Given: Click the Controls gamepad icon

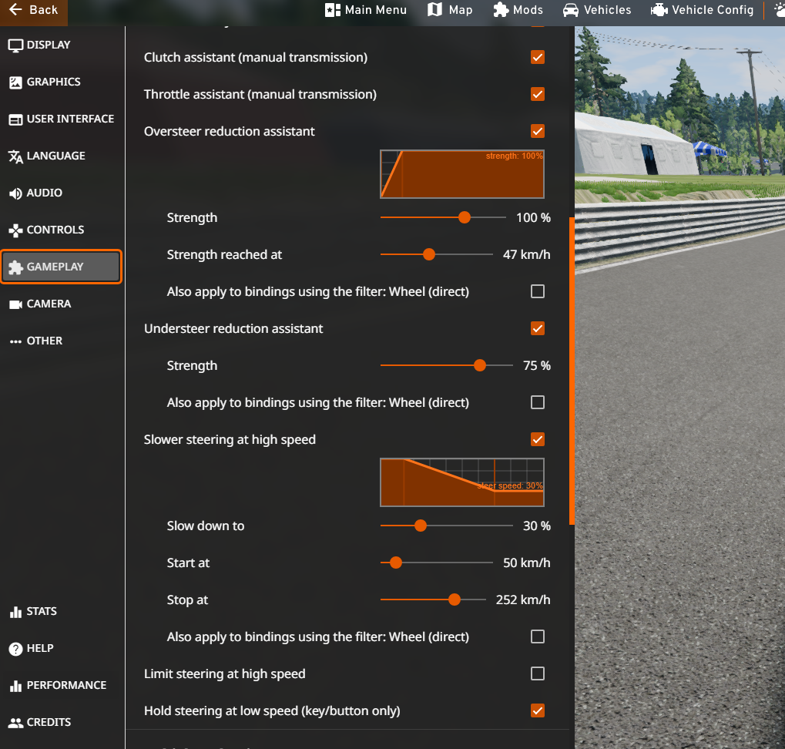Looking at the screenshot, I should tap(15, 230).
